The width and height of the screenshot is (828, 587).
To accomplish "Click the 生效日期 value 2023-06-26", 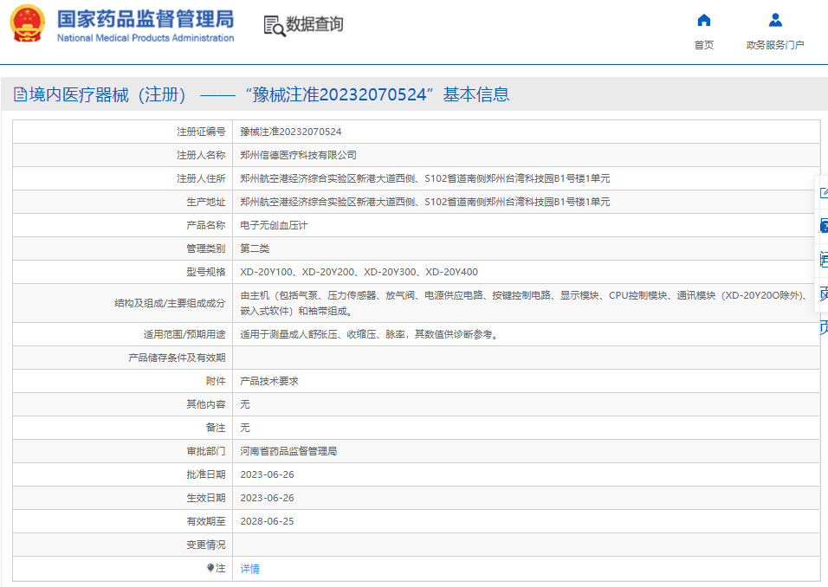I will pos(268,498).
